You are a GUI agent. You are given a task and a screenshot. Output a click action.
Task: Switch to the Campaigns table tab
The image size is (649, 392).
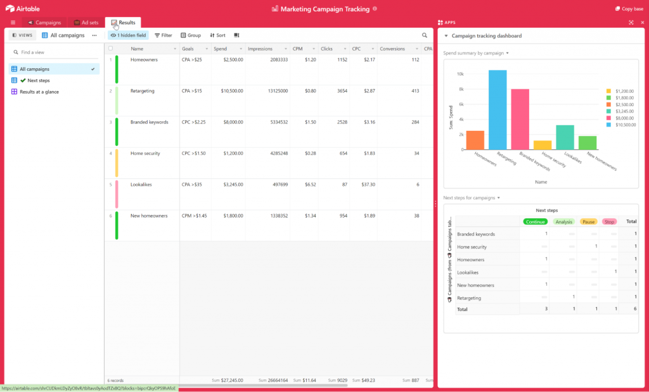44,23
